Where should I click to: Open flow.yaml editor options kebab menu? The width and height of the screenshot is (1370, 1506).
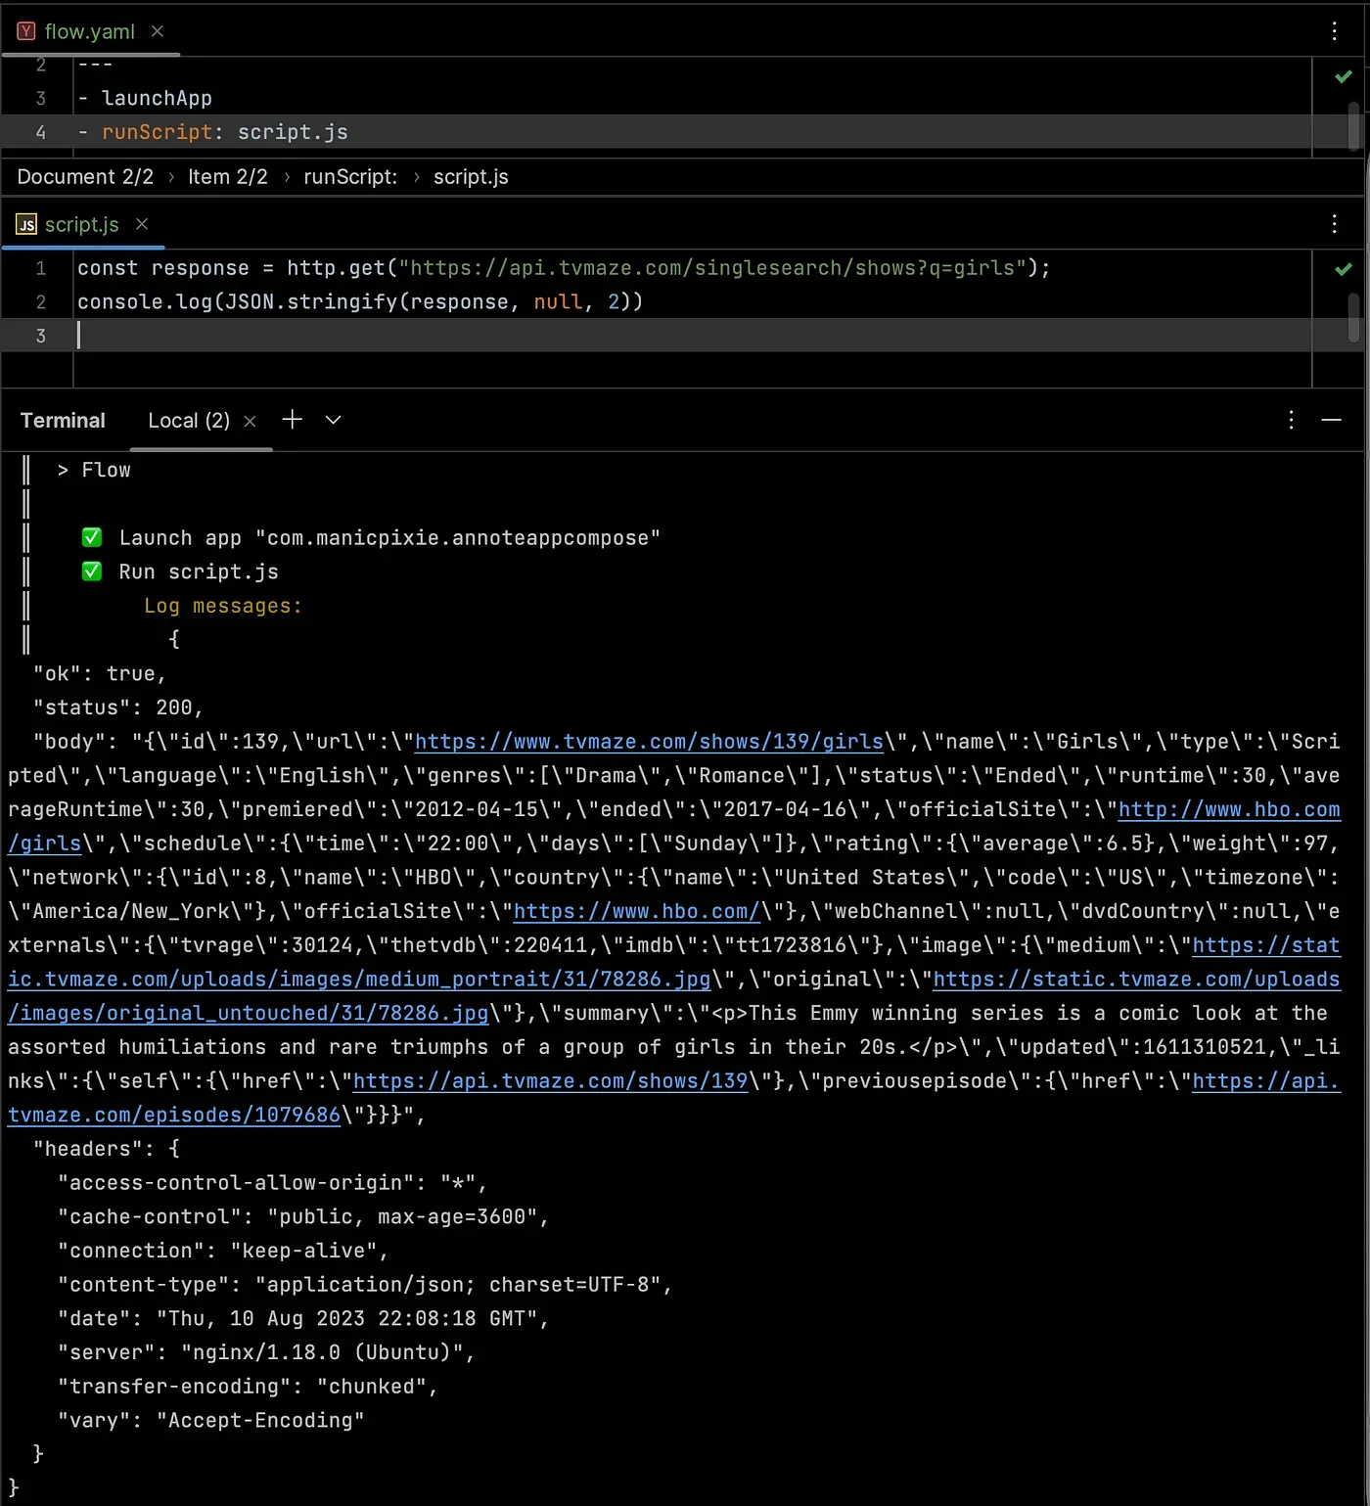point(1334,31)
